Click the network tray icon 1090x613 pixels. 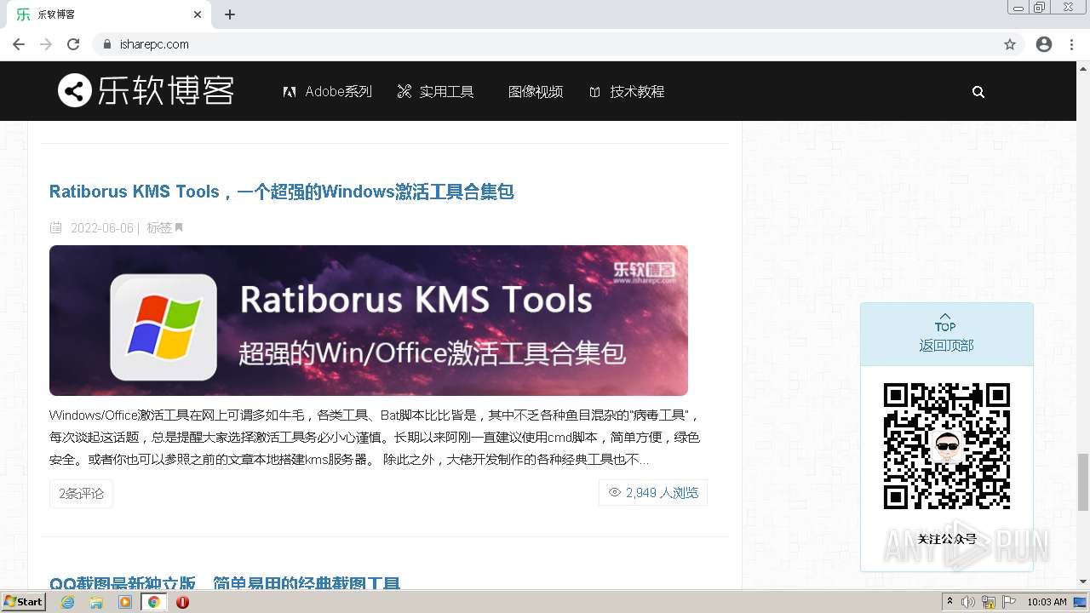pos(989,602)
